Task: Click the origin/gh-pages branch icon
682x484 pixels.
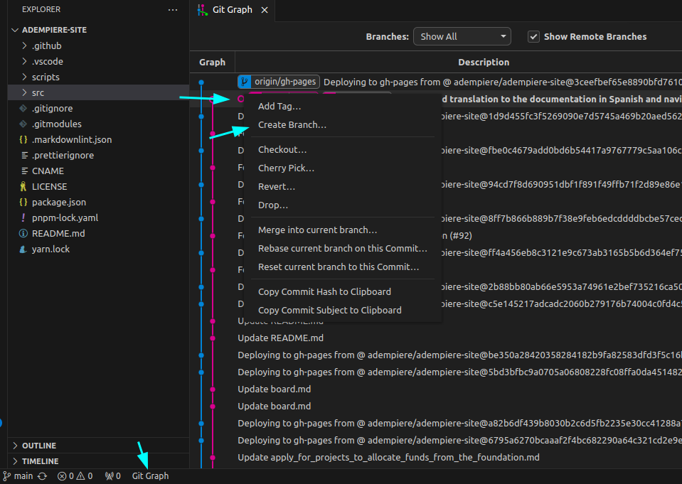Action: [245, 82]
